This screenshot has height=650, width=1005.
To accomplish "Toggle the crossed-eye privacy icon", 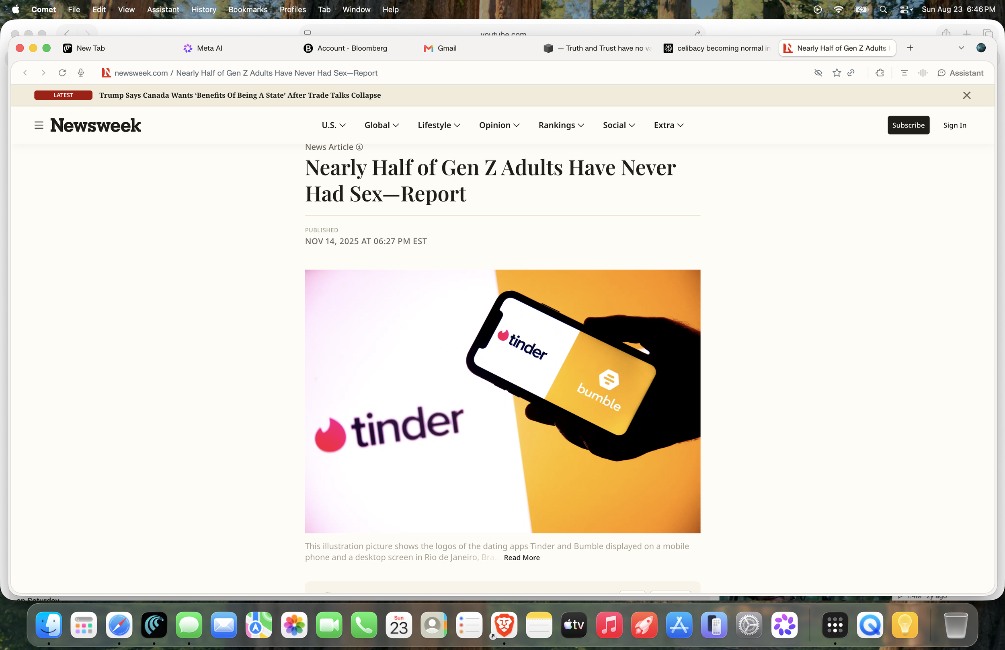I will point(818,73).
